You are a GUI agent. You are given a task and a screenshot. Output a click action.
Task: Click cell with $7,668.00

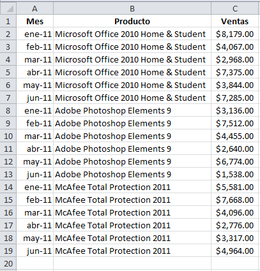coord(235,200)
